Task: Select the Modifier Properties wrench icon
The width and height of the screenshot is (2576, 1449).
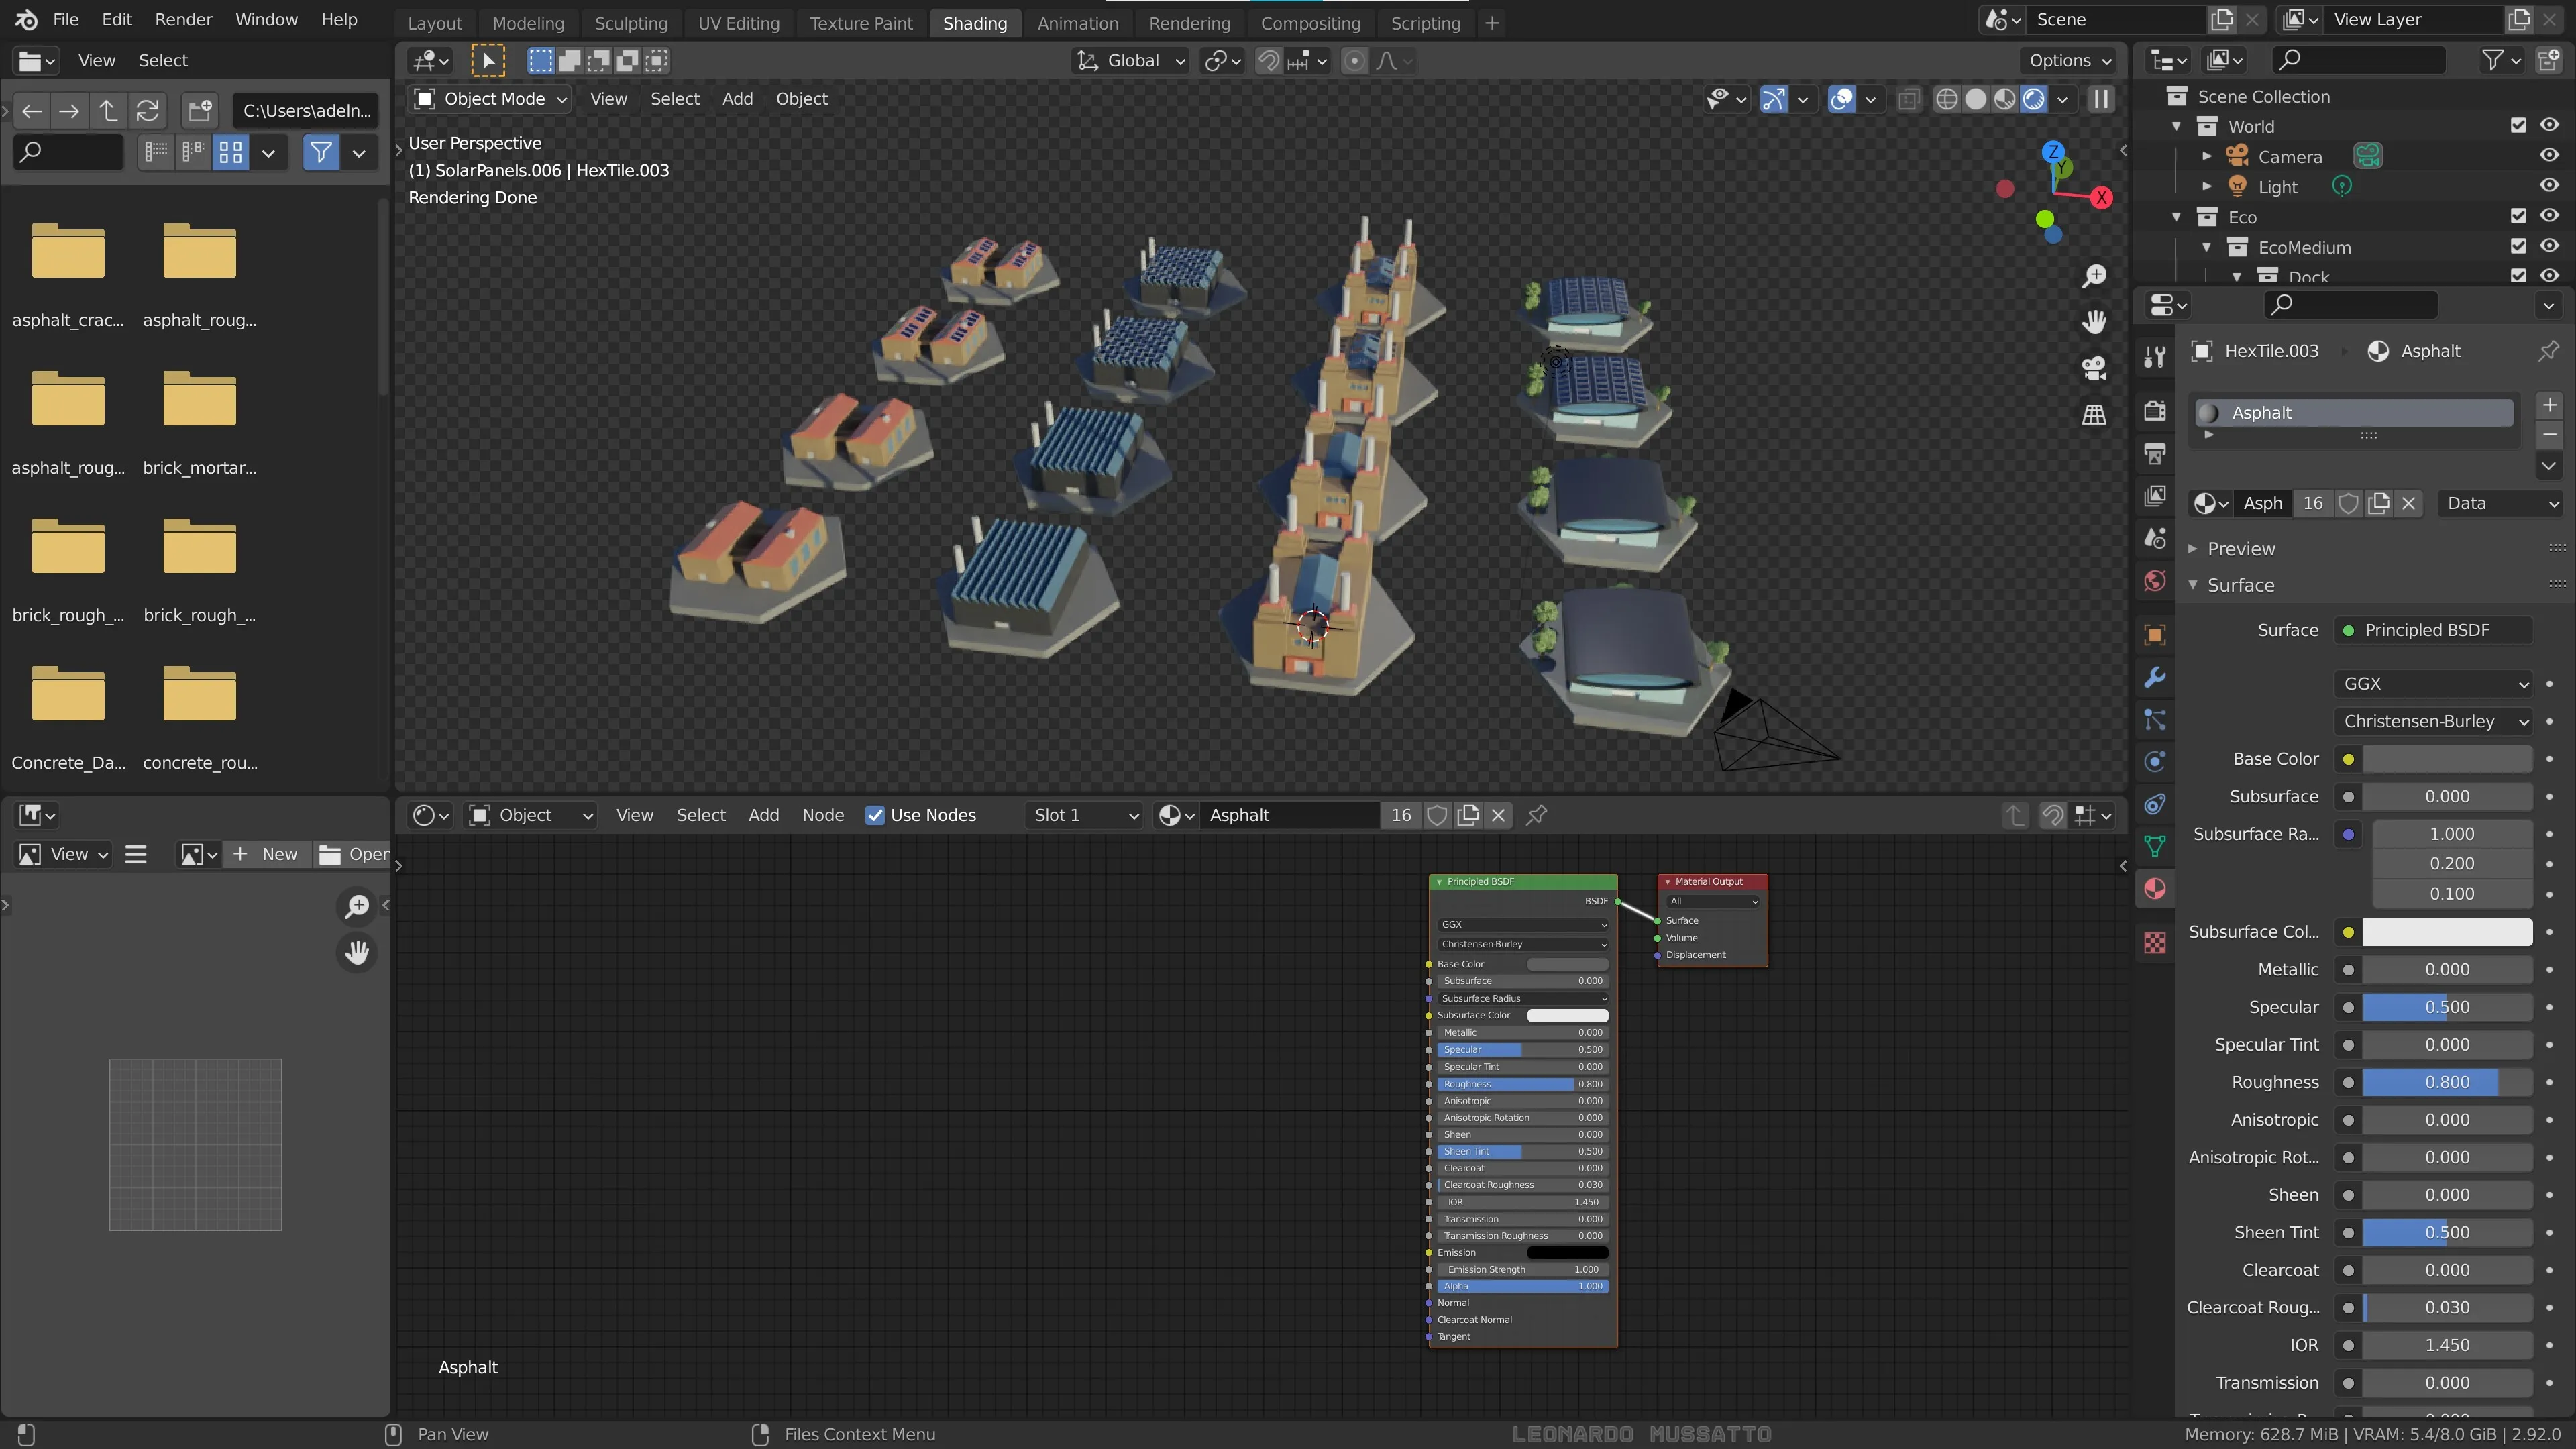Action: tap(2155, 678)
